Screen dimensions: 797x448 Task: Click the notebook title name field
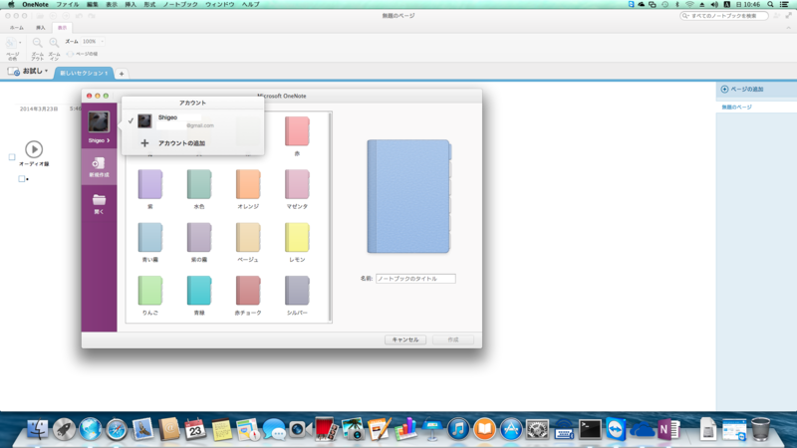415,279
